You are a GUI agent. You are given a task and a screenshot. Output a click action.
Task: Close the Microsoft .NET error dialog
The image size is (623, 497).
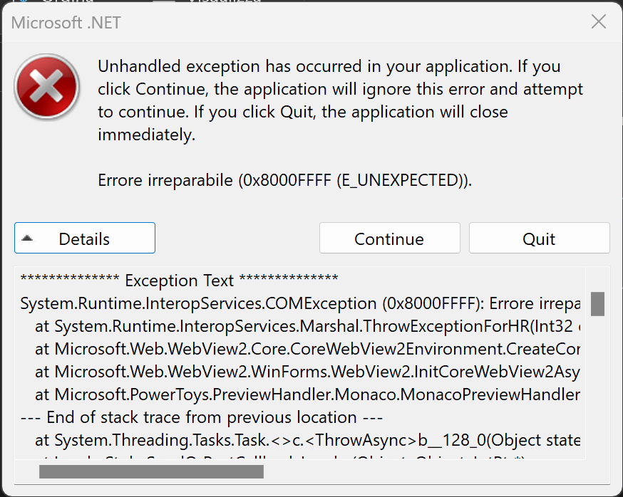(598, 21)
